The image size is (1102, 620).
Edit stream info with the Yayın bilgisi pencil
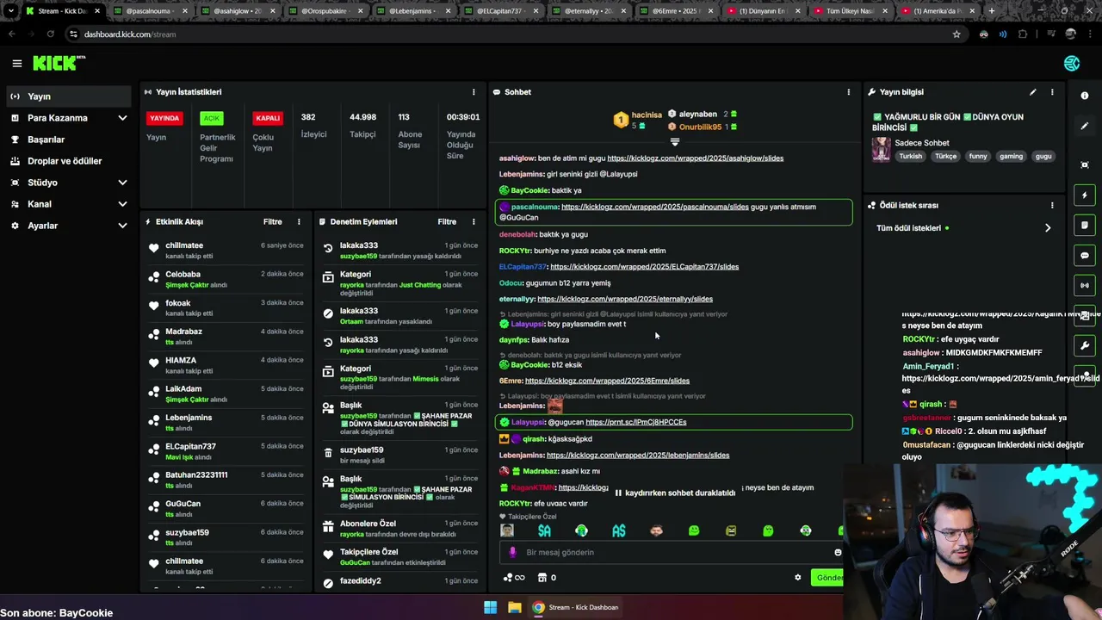[x=1032, y=92]
